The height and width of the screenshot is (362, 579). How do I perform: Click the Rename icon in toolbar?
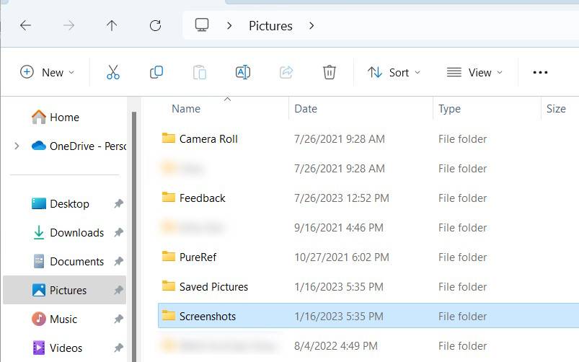tap(243, 72)
